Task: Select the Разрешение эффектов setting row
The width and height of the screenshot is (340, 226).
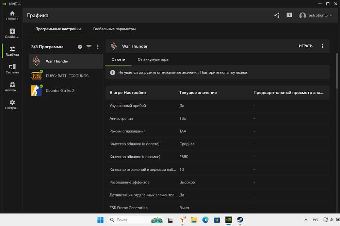Action: [x=217, y=182]
